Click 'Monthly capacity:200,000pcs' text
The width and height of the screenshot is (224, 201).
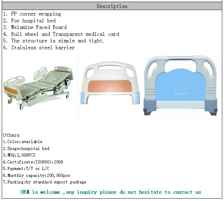coord(36,175)
